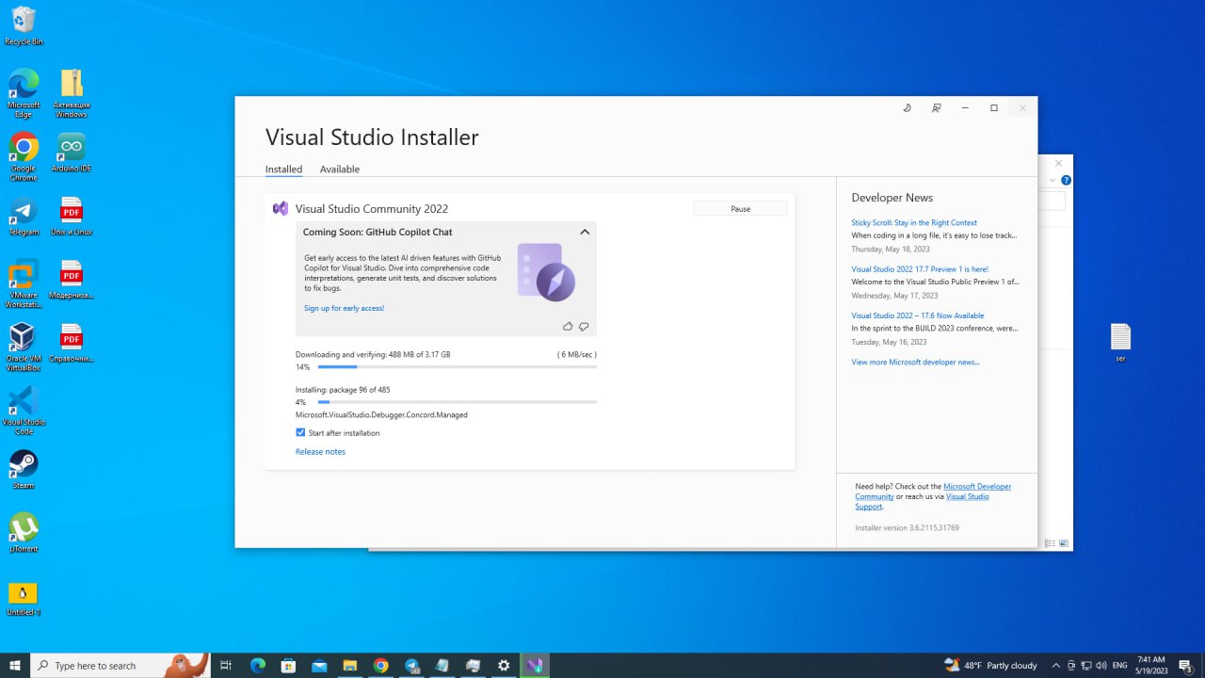
Task: Click the Type here to search box
Action: point(120,666)
